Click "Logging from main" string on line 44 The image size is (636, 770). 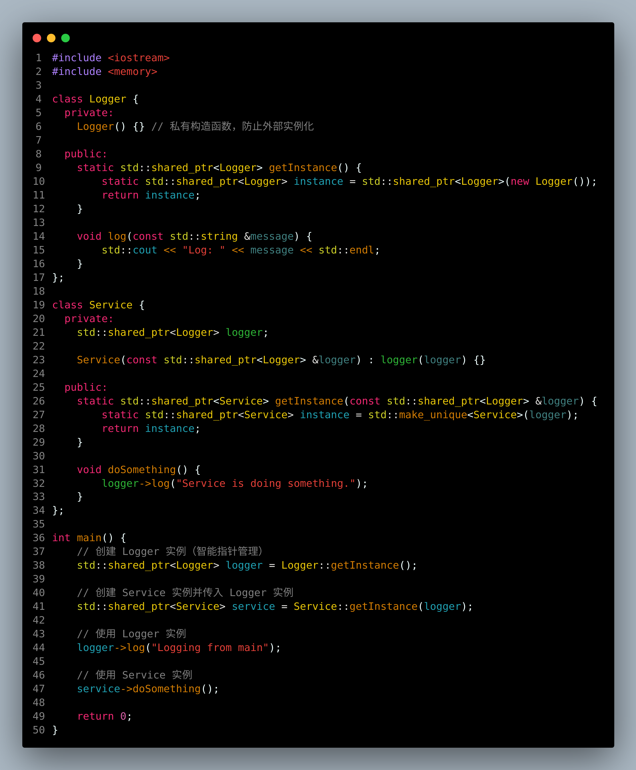click(x=210, y=648)
